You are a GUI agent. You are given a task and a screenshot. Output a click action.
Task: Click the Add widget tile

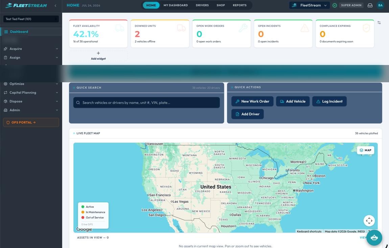point(98,56)
